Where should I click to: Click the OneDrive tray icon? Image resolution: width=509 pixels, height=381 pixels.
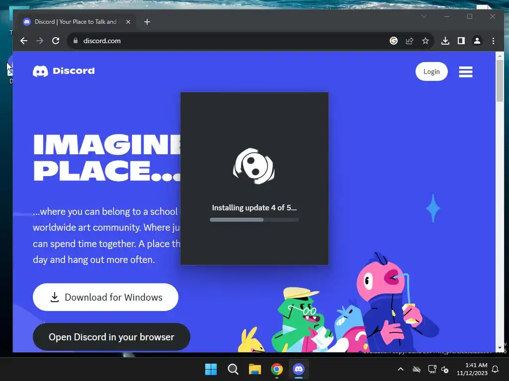417,369
